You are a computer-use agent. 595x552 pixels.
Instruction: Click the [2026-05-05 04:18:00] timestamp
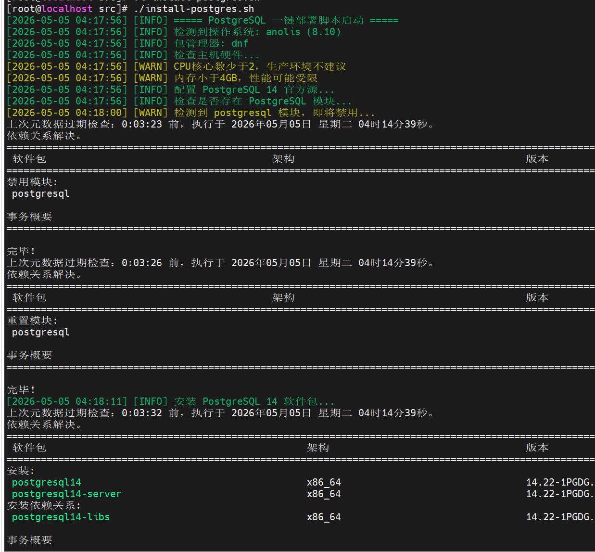[x=67, y=113]
